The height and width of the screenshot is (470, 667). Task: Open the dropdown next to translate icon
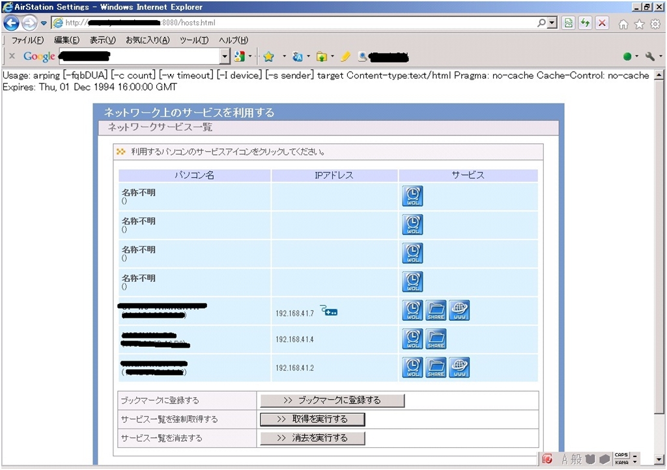pyautogui.click(x=308, y=56)
